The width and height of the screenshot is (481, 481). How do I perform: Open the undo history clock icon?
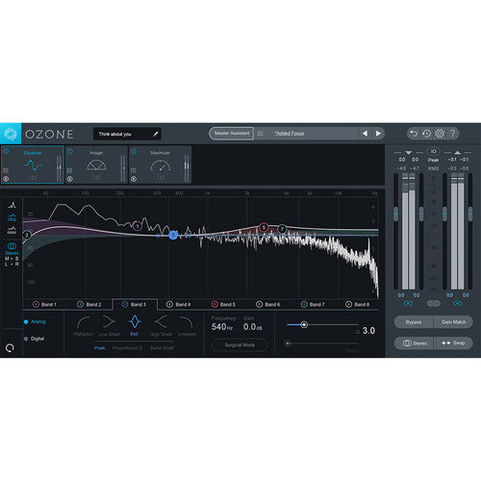(427, 134)
